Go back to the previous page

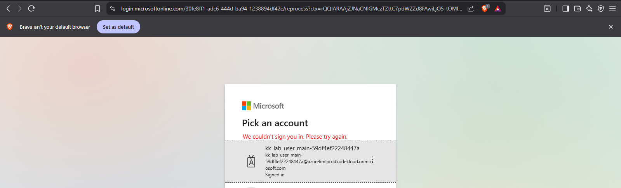tap(8, 9)
